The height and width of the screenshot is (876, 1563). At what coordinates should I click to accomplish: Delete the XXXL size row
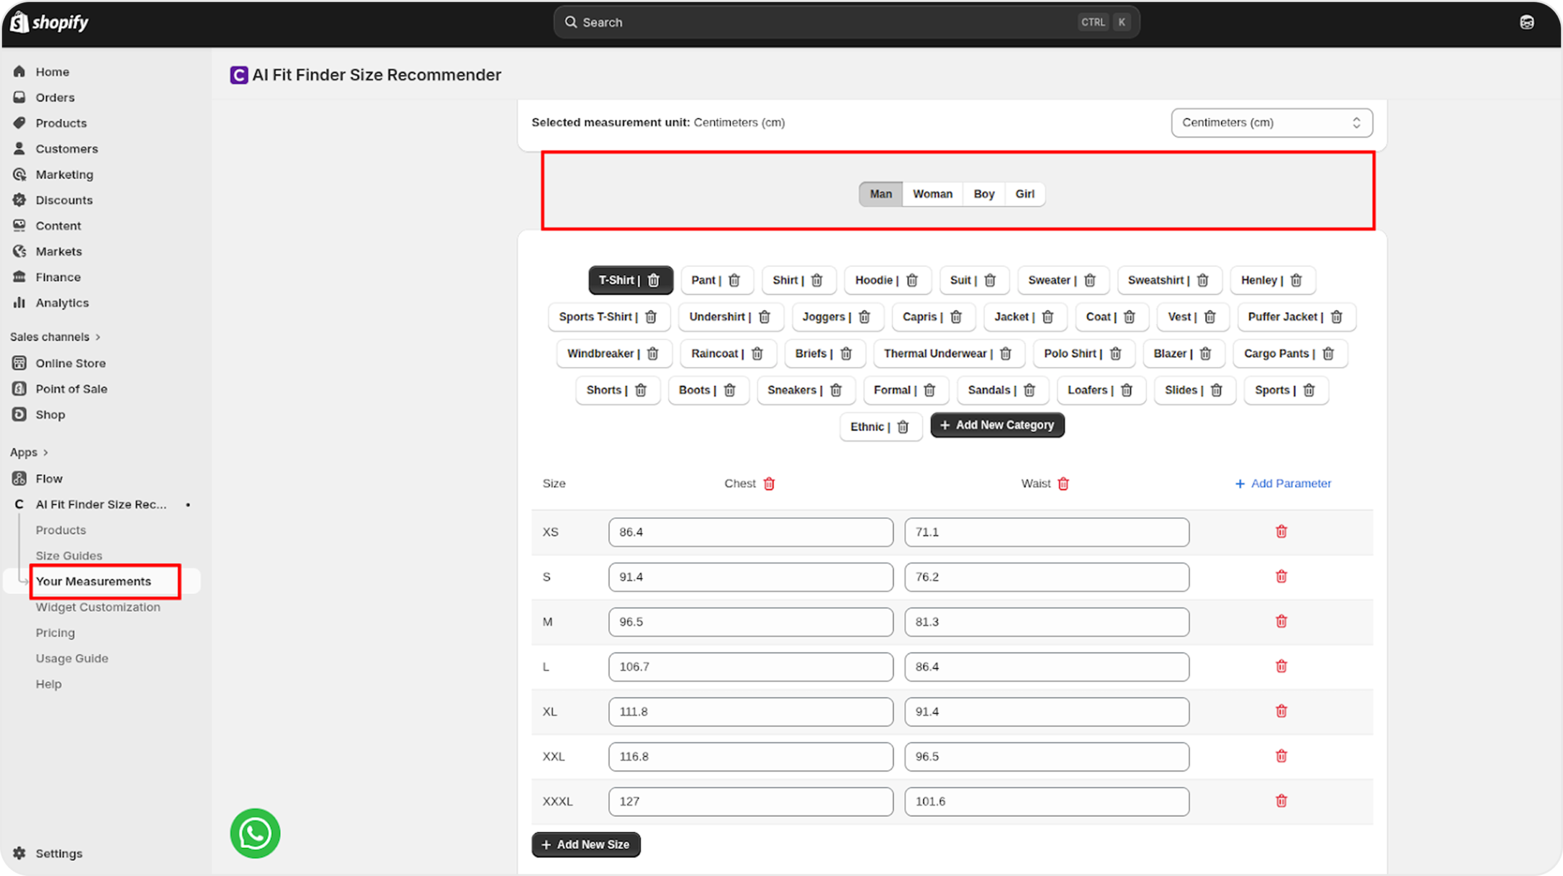1281,801
